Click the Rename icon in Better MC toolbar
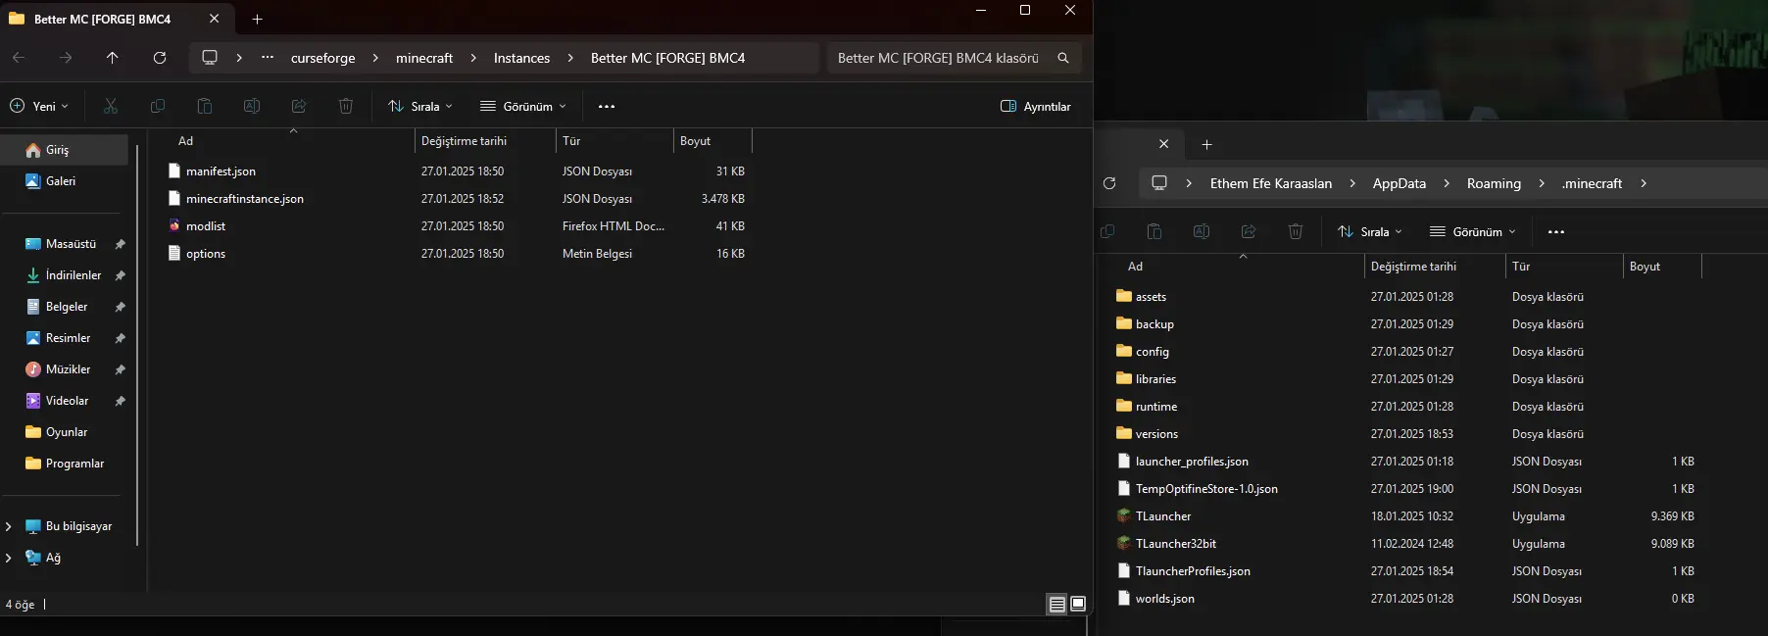The height and width of the screenshot is (636, 1768). [x=252, y=106]
